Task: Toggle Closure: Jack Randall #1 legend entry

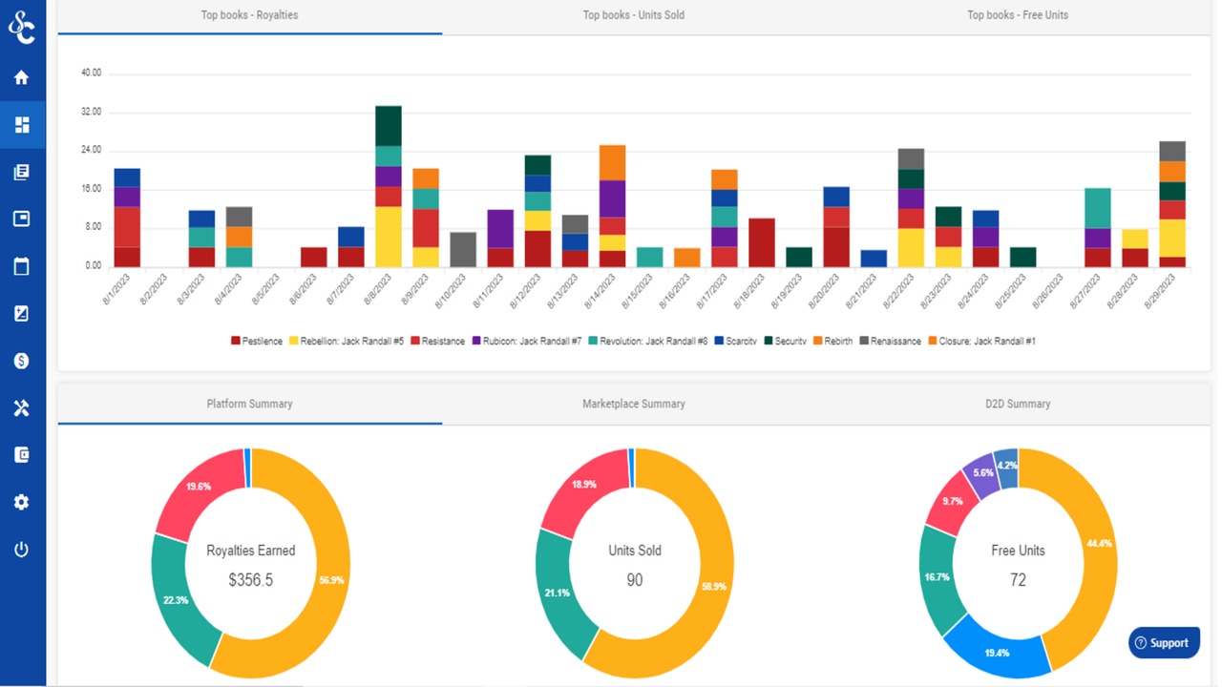Action: coord(981,341)
